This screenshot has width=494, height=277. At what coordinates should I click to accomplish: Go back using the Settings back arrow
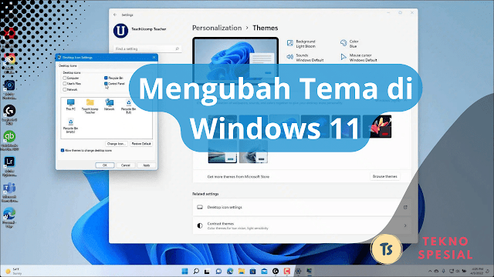coord(115,15)
